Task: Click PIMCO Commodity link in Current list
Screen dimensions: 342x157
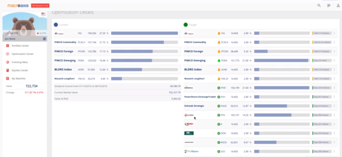Action: (x=65, y=42)
